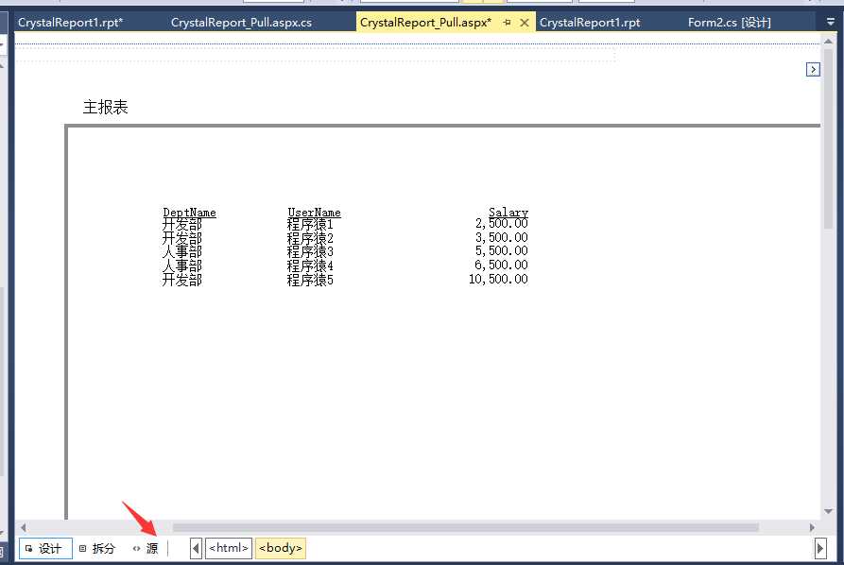844x565 pixels.
Task: Click the horizontal scrollbar right arrow
Action: pyautogui.click(x=812, y=528)
